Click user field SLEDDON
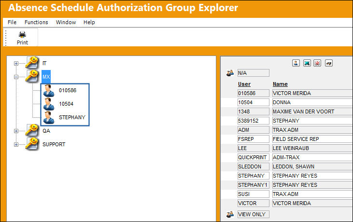This screenshot has height=222, width=353. [x=253, y=166]
